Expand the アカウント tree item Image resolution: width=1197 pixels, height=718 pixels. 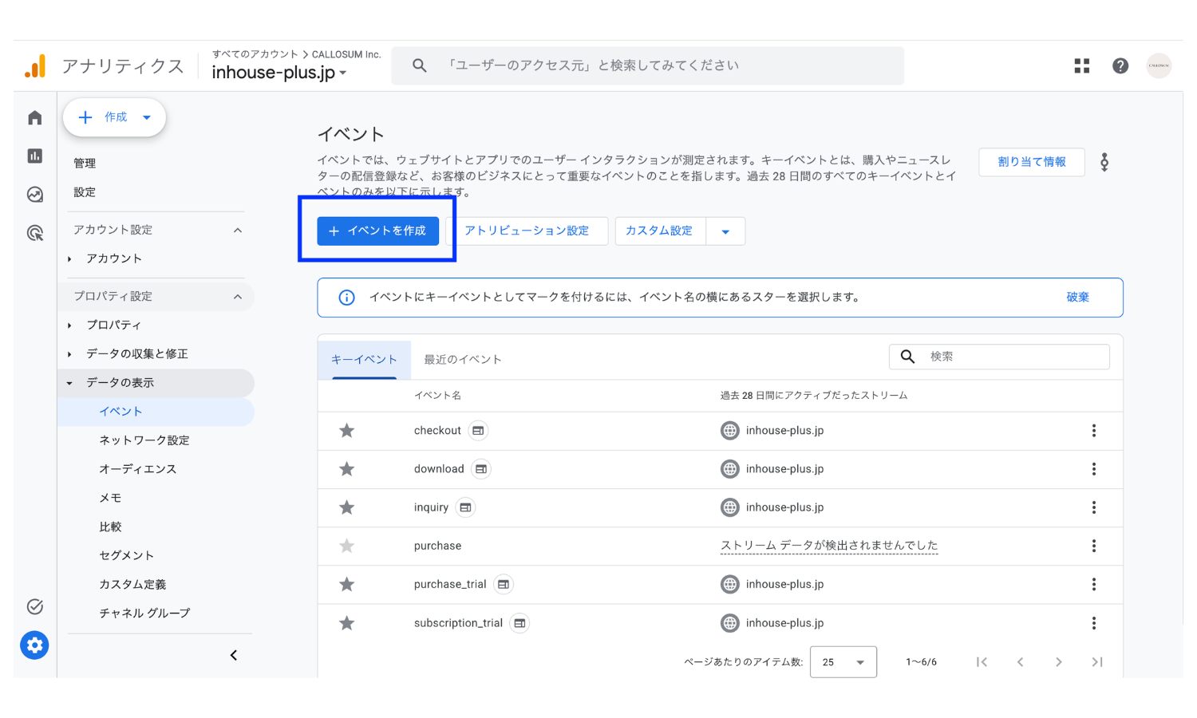[x=70, y=259]
